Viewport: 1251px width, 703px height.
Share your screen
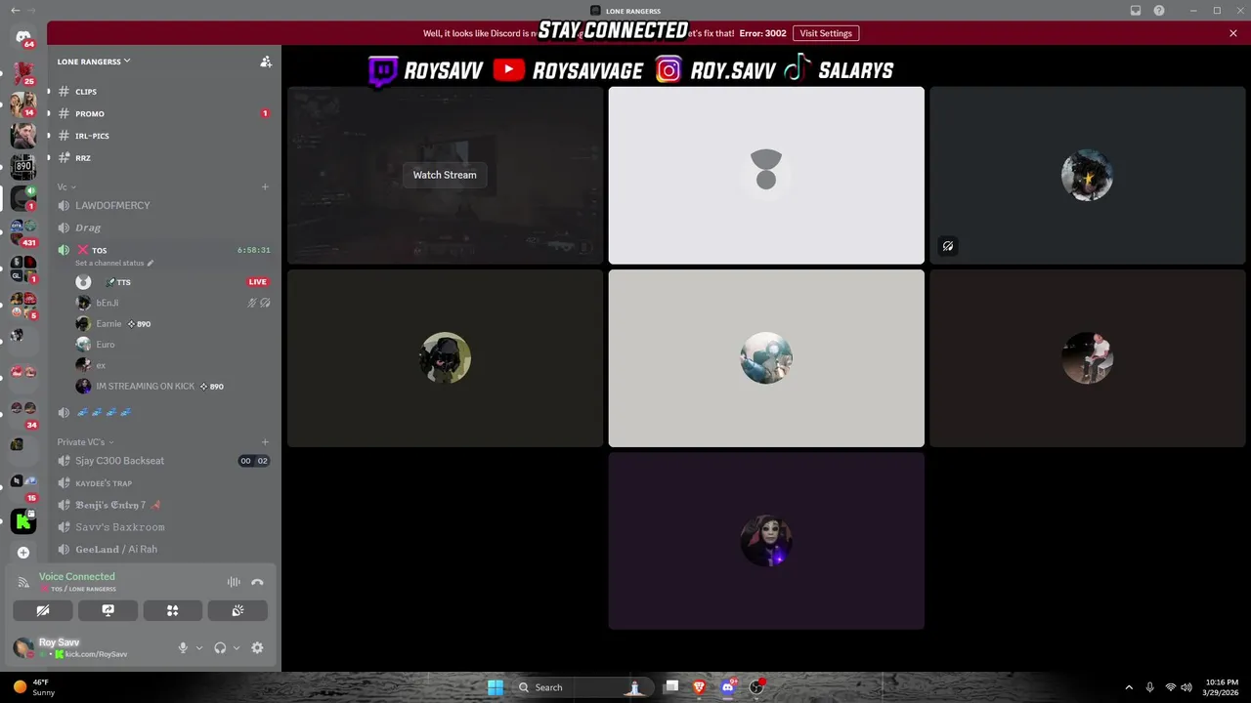(108, 610)
